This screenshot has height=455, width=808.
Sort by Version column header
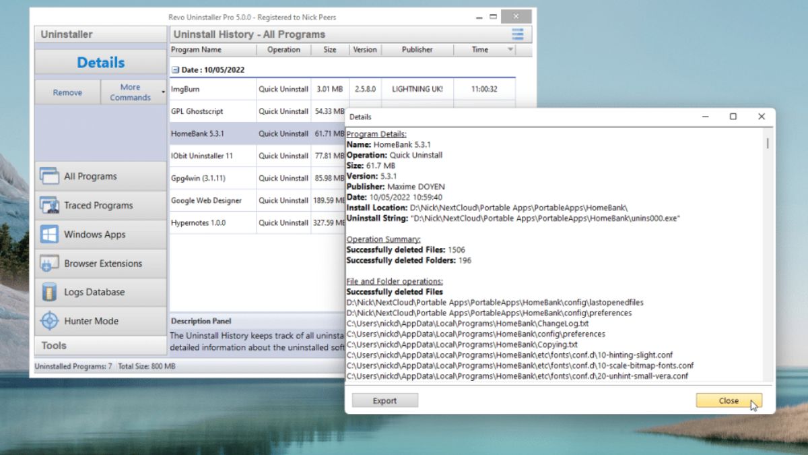click(365, 50)
